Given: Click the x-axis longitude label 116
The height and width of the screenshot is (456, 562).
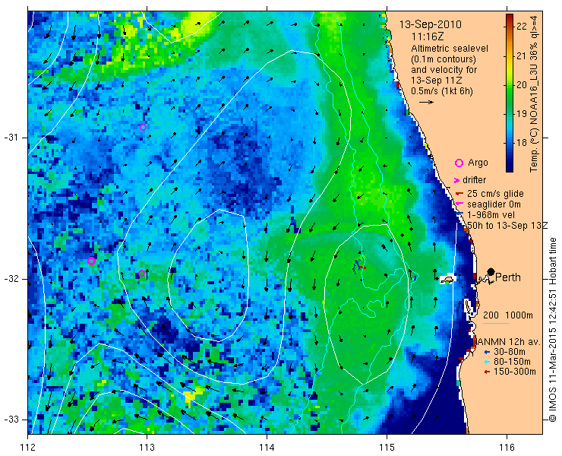Looking at the screenshot, I should 507,448.
